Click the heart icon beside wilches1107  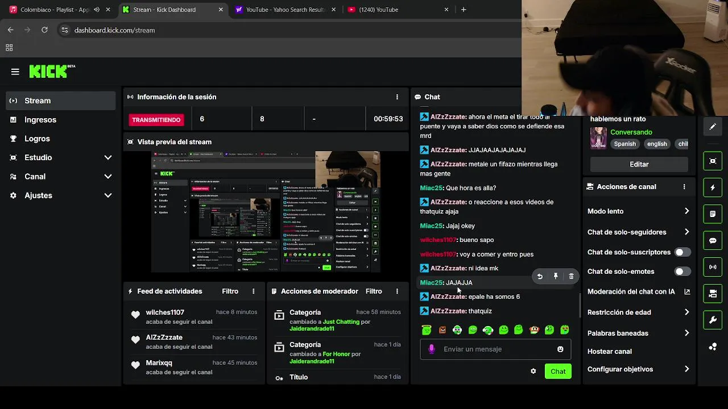pos(135,315)
